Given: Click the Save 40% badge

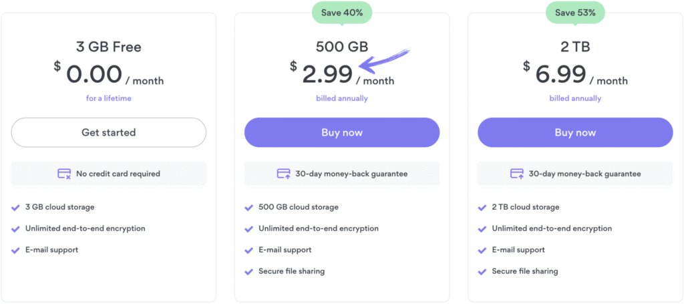Looking at the screenshot, I should point(342,12).
